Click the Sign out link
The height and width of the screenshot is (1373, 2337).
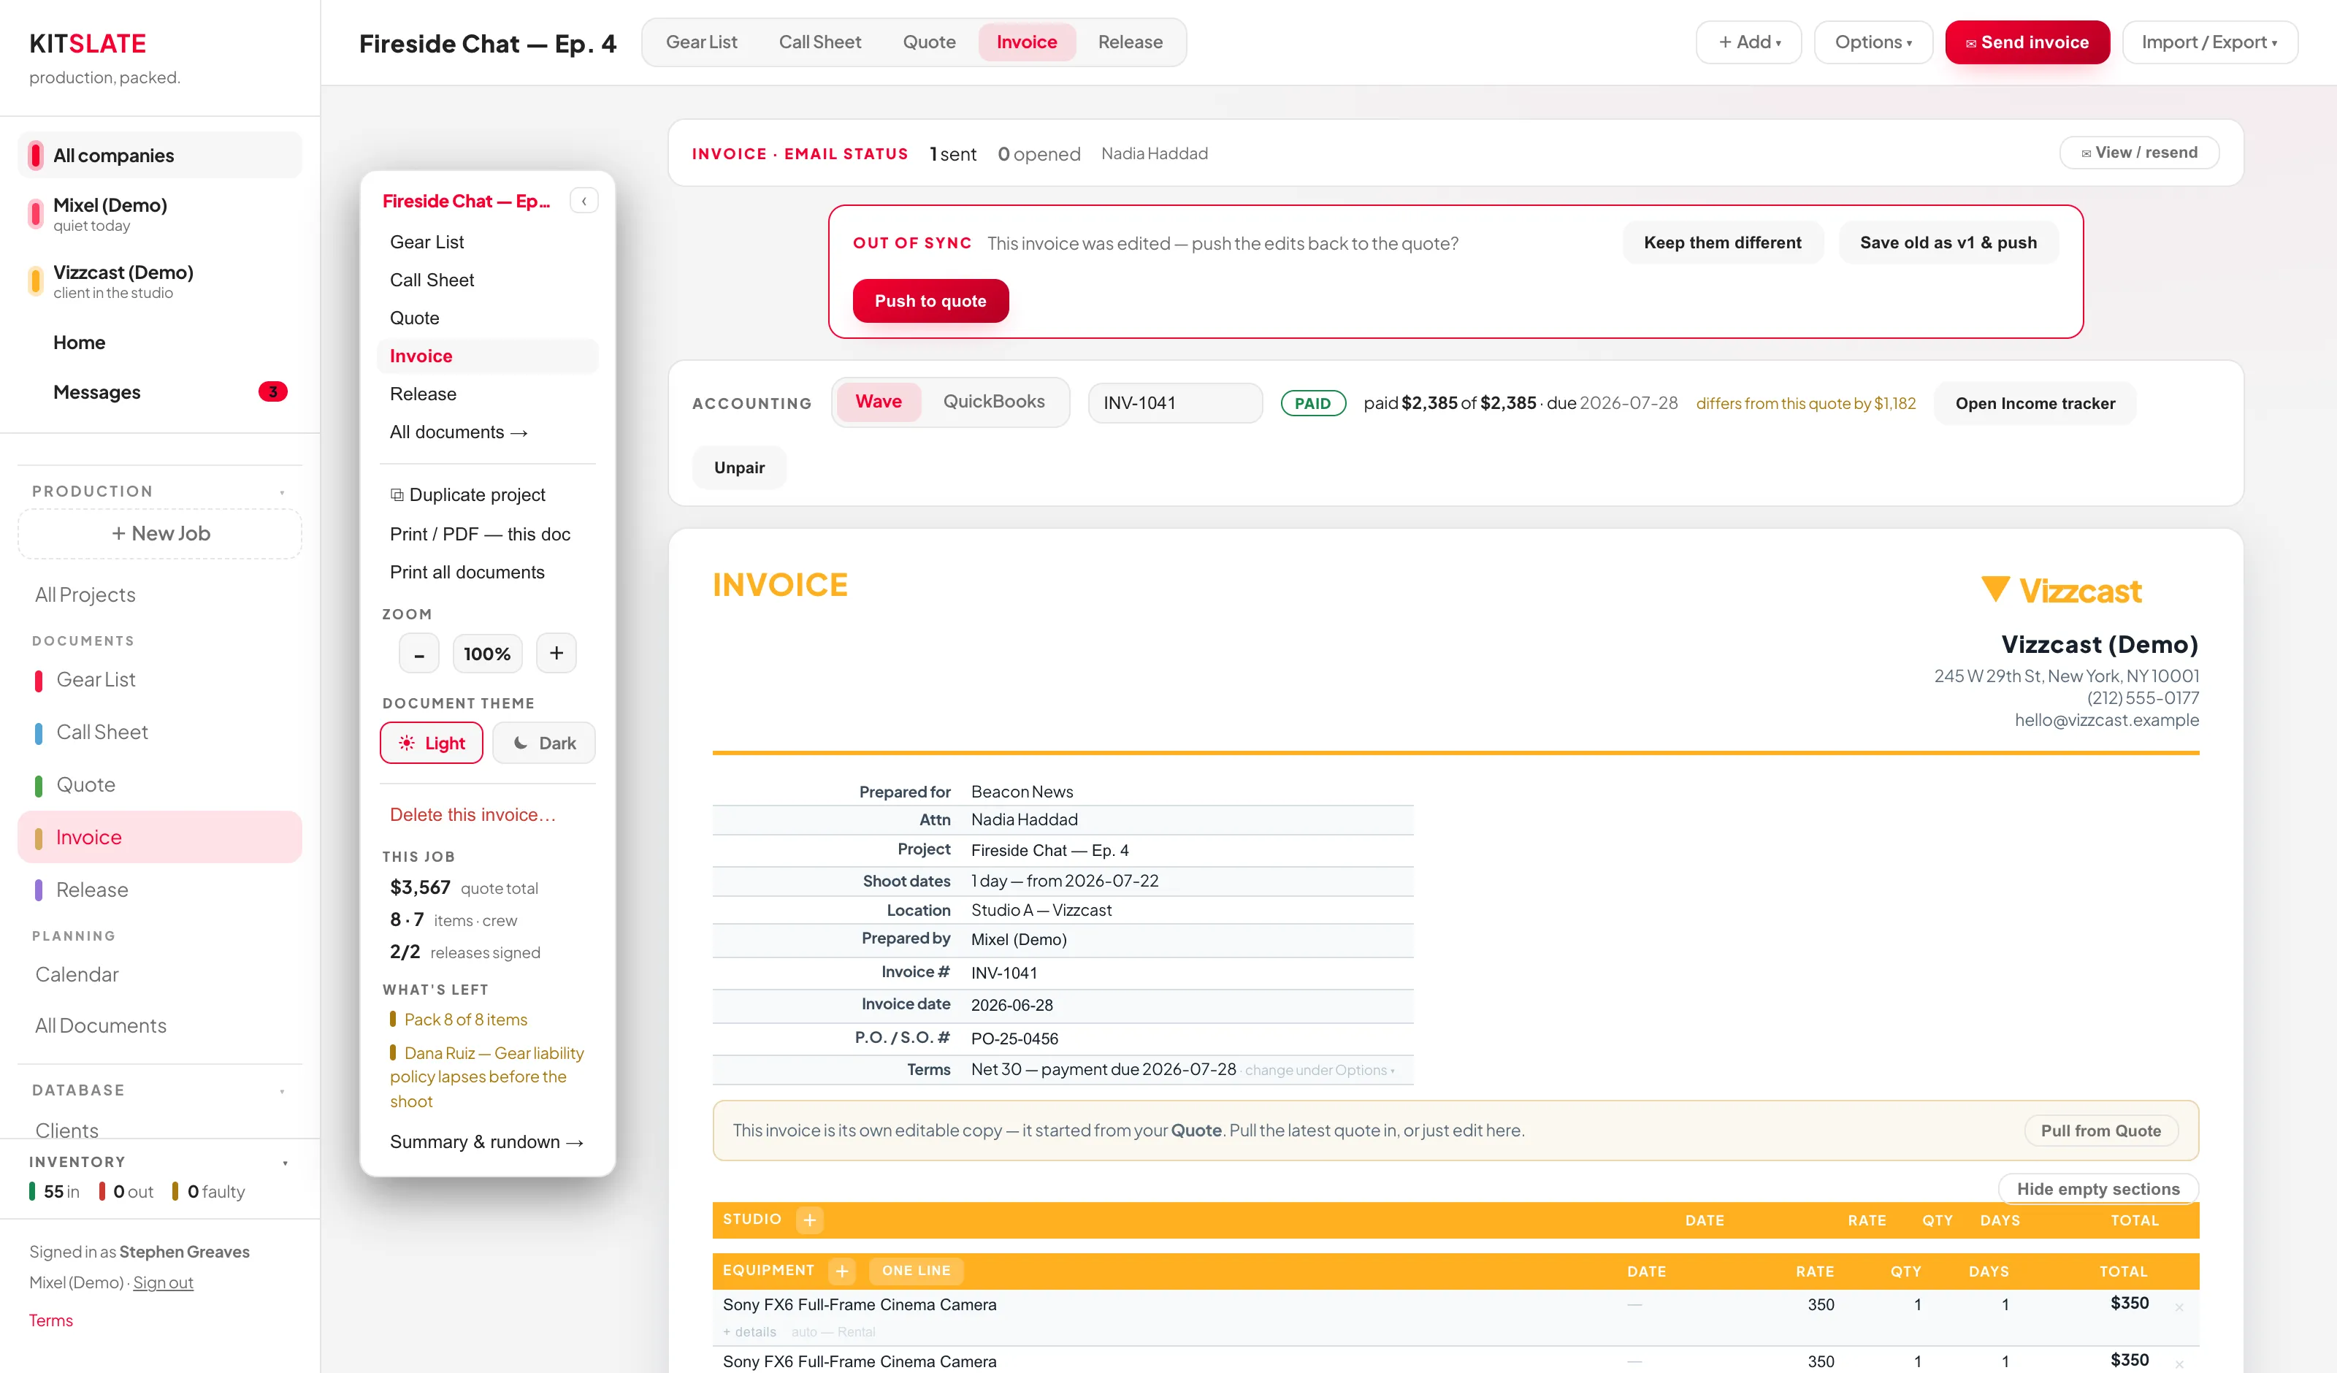point(163,1282)
